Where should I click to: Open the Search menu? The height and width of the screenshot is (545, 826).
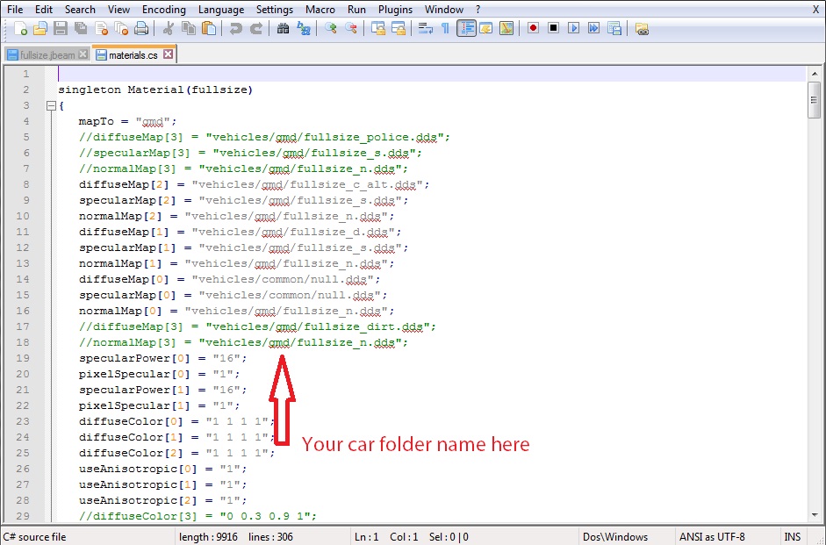[80, 9]
